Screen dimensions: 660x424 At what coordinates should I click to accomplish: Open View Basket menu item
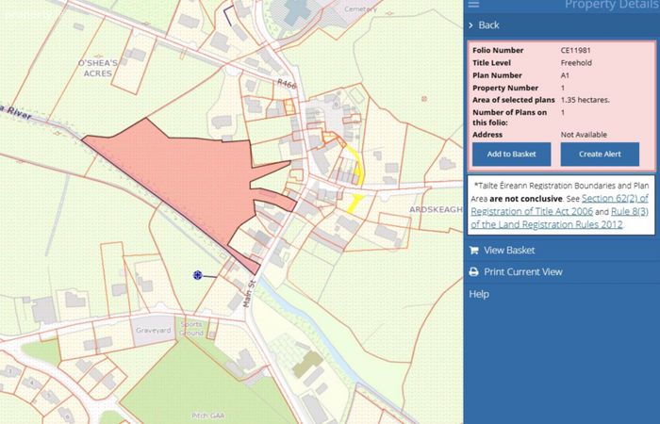(509, 251)
